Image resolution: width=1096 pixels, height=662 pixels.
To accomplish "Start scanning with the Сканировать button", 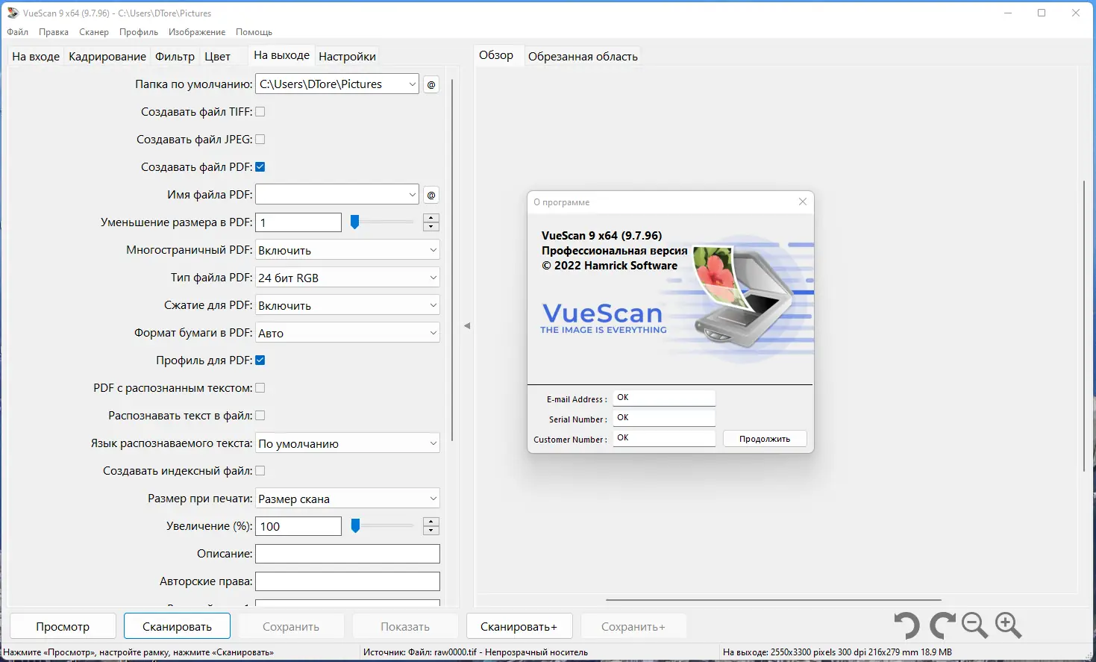I will pyautogui.click(x=177, y=625).
